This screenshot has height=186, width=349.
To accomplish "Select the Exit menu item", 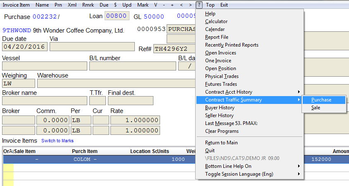I will point(224,5).
